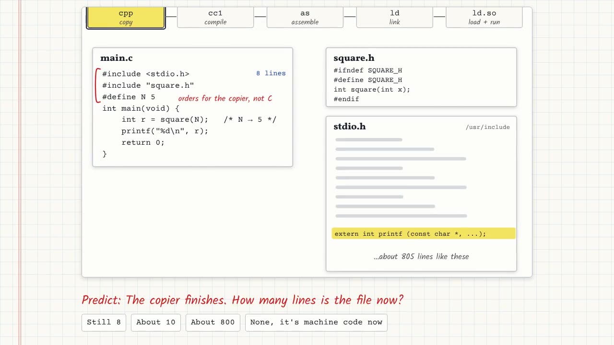Open the as assemble stage

(x=305, y=17)
